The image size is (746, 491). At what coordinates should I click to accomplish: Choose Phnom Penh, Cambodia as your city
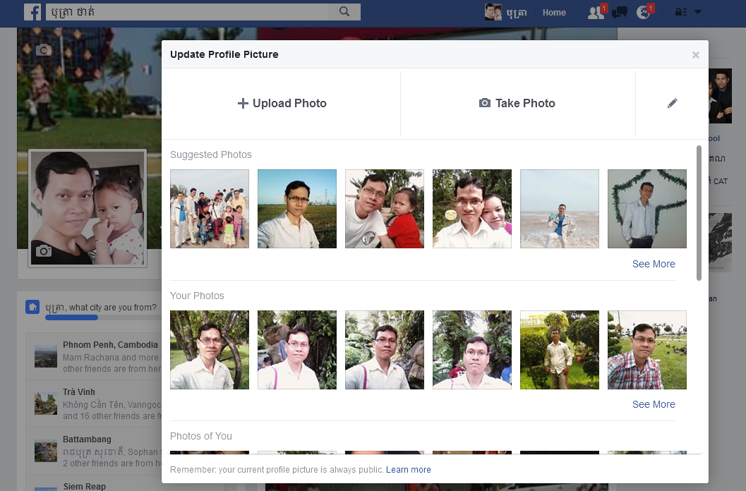(x=94, y=356)
